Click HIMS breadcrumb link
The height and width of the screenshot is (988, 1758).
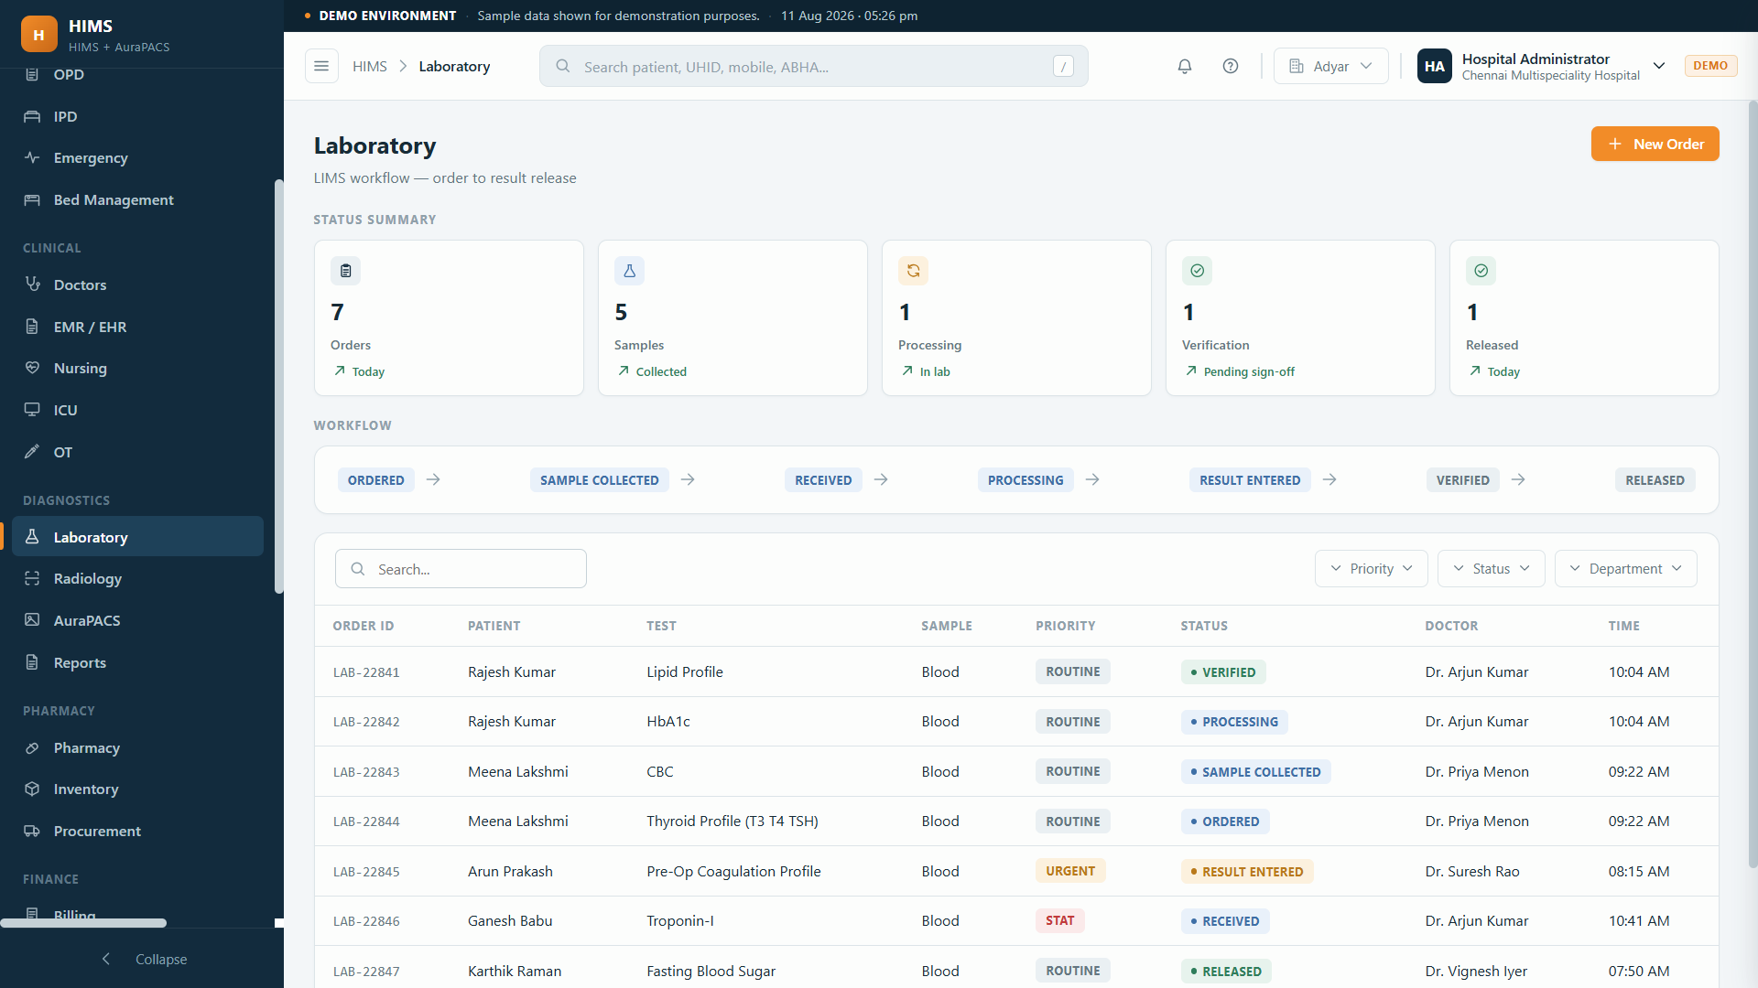[370, 66]
